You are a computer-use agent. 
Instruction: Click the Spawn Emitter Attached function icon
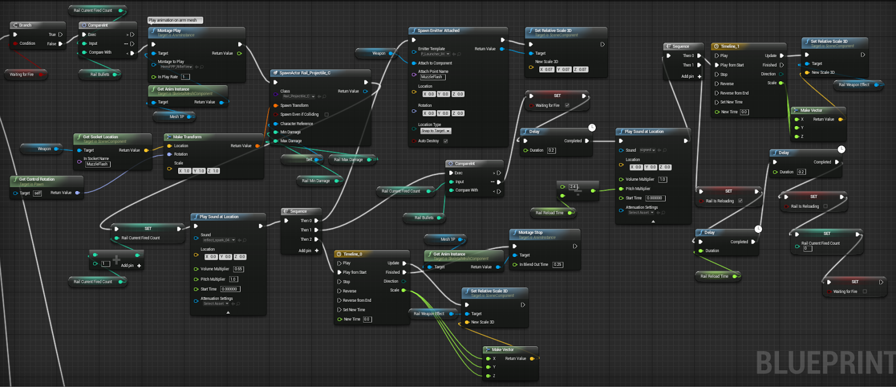click(x=413, y=31)
